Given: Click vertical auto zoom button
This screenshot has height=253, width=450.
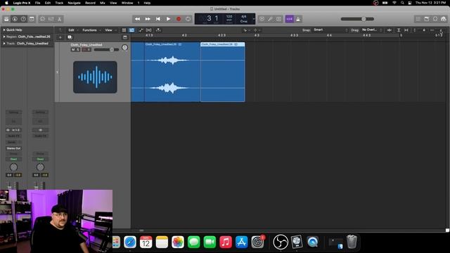Looking at the screenshot, I should pos(399,30).
